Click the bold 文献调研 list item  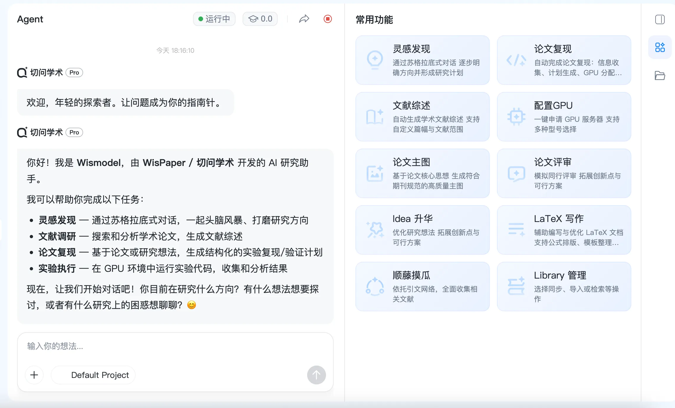tap(57, 236)
